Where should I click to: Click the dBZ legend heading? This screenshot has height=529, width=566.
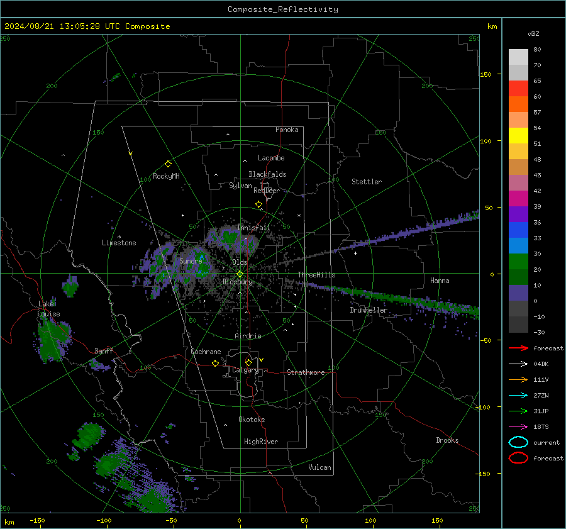(x=533, y=34)
